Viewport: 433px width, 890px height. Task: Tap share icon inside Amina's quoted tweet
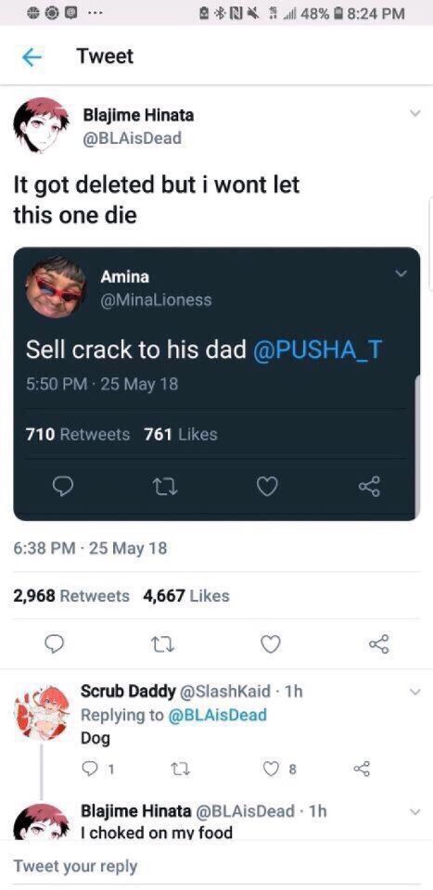click(x=369, y=487)
